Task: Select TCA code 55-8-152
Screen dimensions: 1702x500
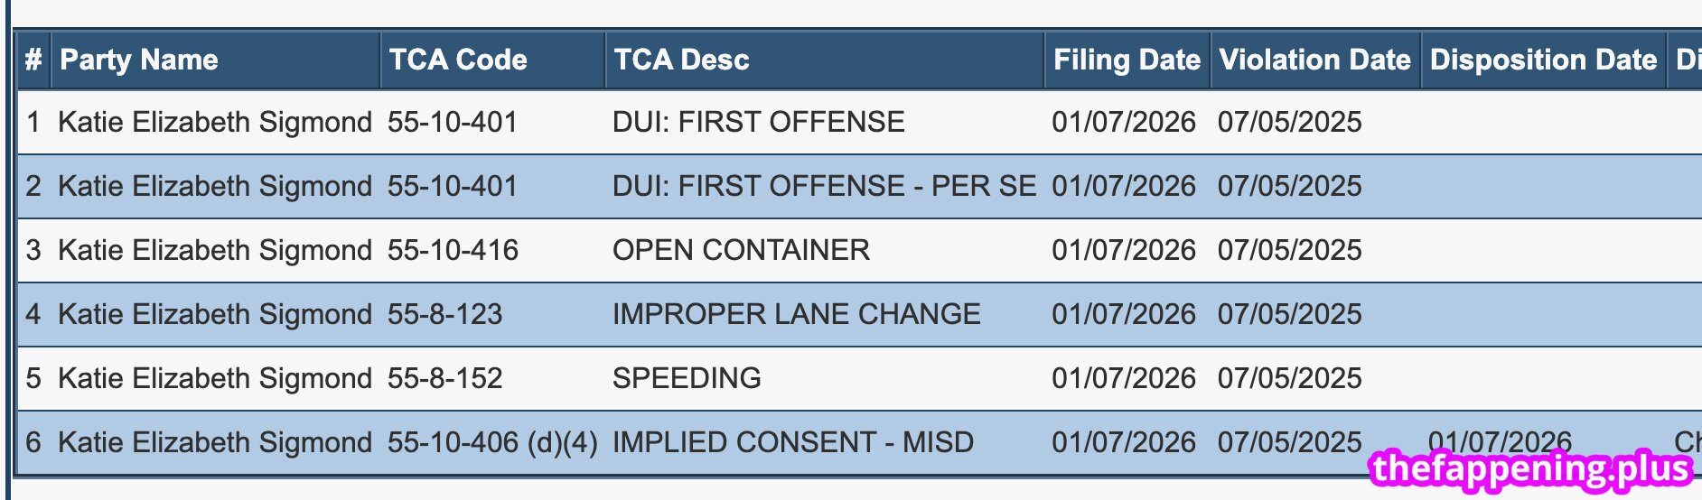Action: click(x=444, y=378)
